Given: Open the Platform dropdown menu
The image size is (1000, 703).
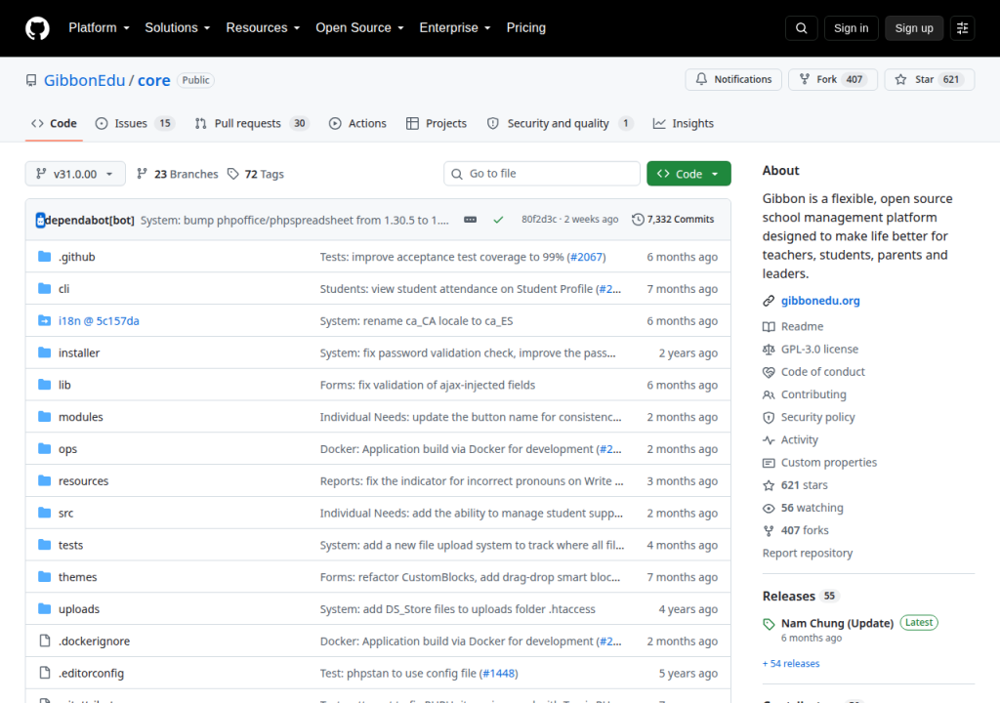Looking at the screenshot, I should tap(99, 28).
